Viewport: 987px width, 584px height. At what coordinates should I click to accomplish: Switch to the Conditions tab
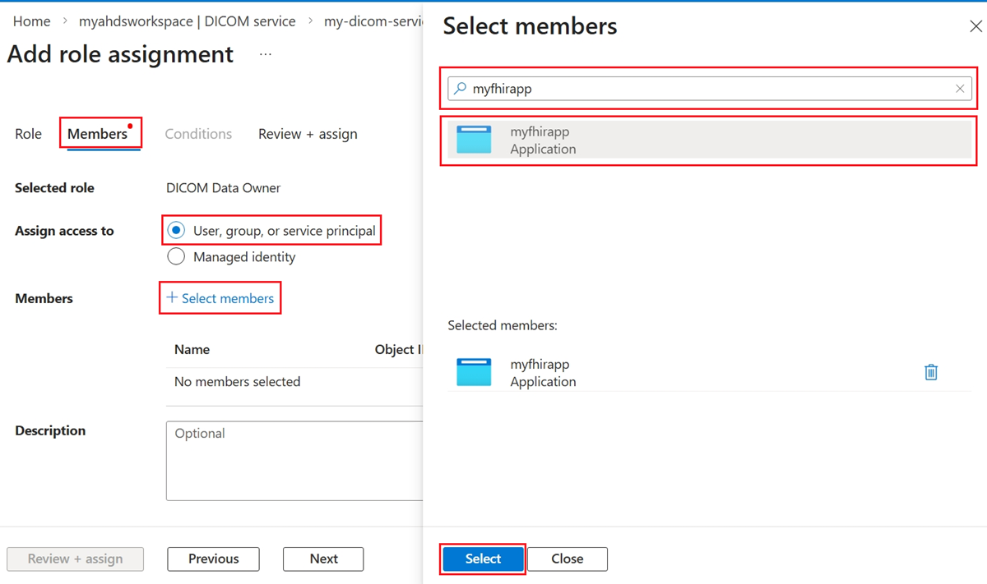pos(198,134)
